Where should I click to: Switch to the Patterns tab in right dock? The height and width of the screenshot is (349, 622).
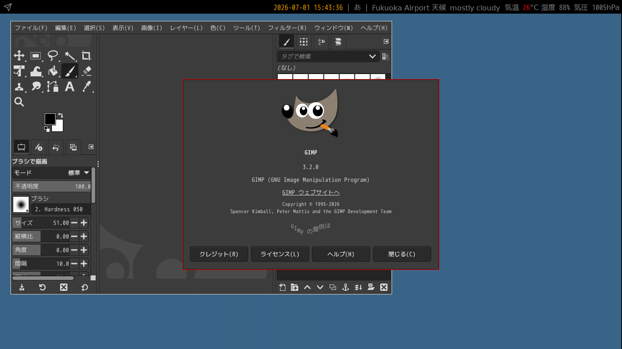point(304,42)
